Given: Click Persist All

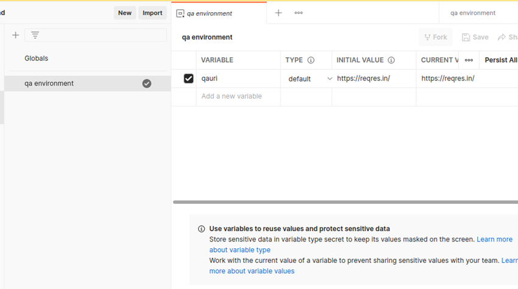Looking at the screenshot, I should click(x=500, y=60).
